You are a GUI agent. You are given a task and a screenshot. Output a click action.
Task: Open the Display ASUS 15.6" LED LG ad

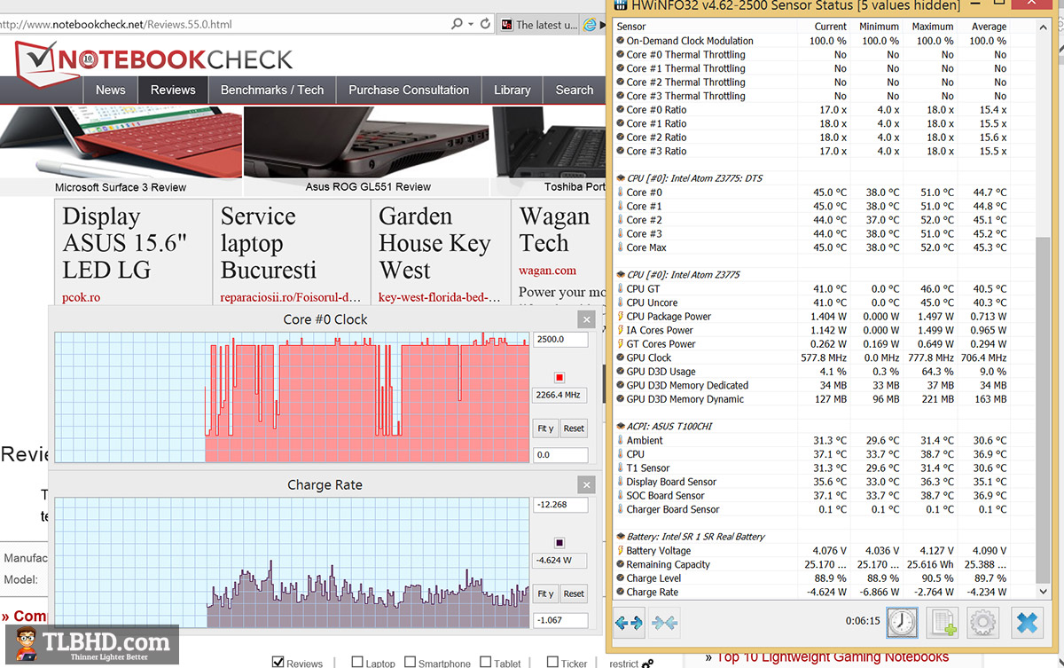click(125, 243)
